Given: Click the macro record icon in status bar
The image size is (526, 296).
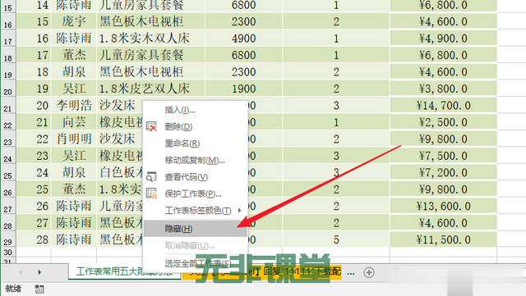Looking at the screenshot, I should point(39,289).
